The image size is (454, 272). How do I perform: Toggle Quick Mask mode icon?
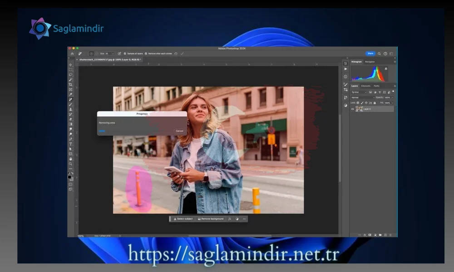coord(70,184)
